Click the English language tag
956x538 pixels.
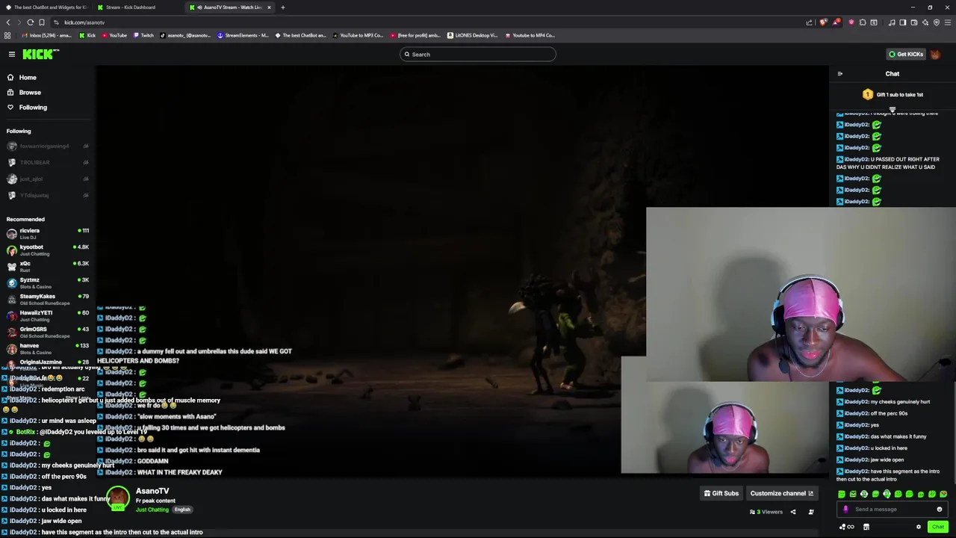pos(182,510)
